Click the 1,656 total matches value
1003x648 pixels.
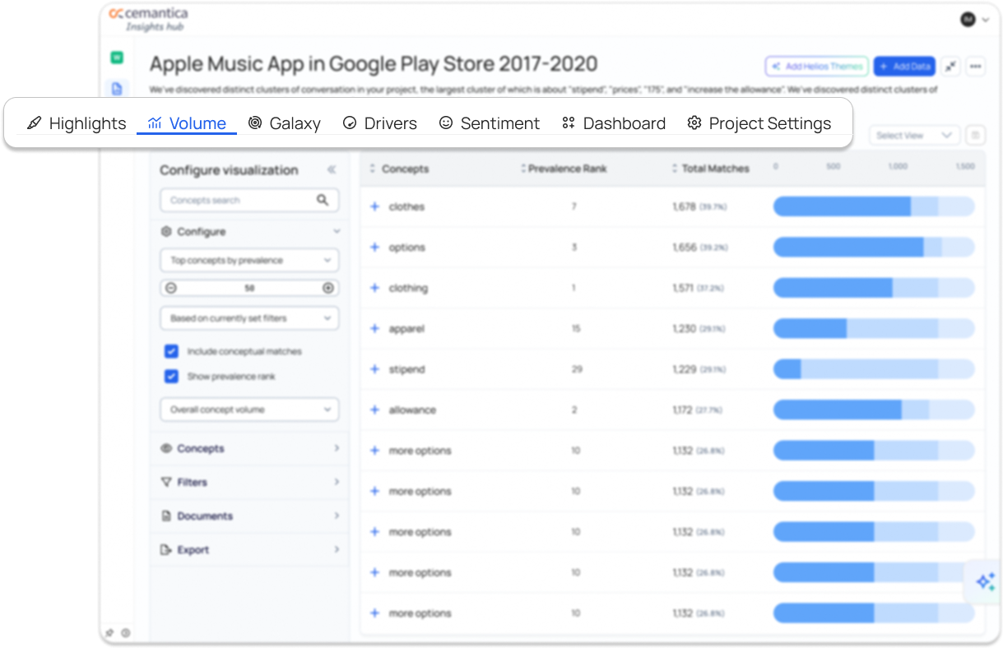point(684,247)
